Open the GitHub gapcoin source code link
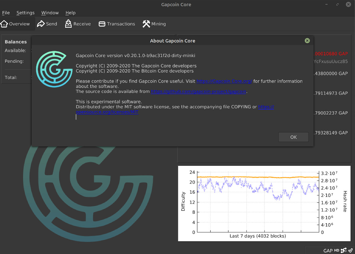 click(x=199, y=91)
